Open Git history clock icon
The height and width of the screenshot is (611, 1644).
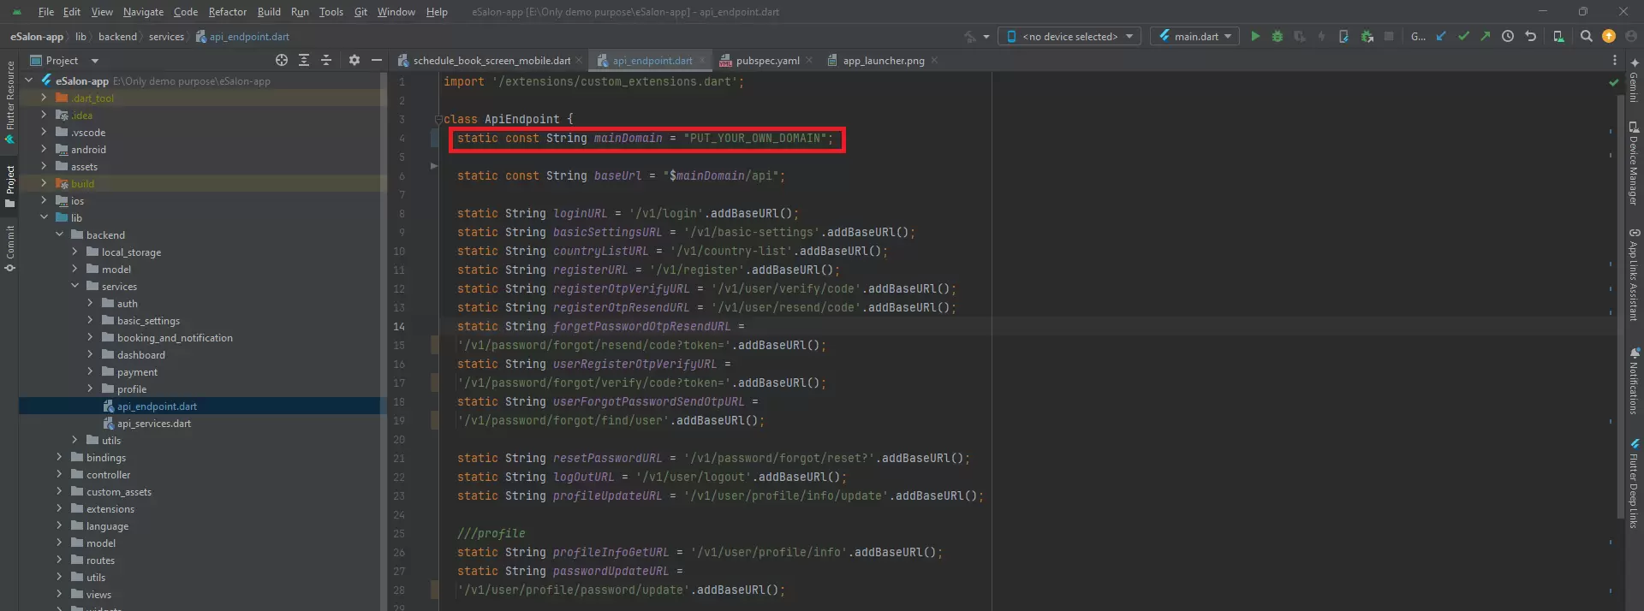click(x=1508, y=36)
